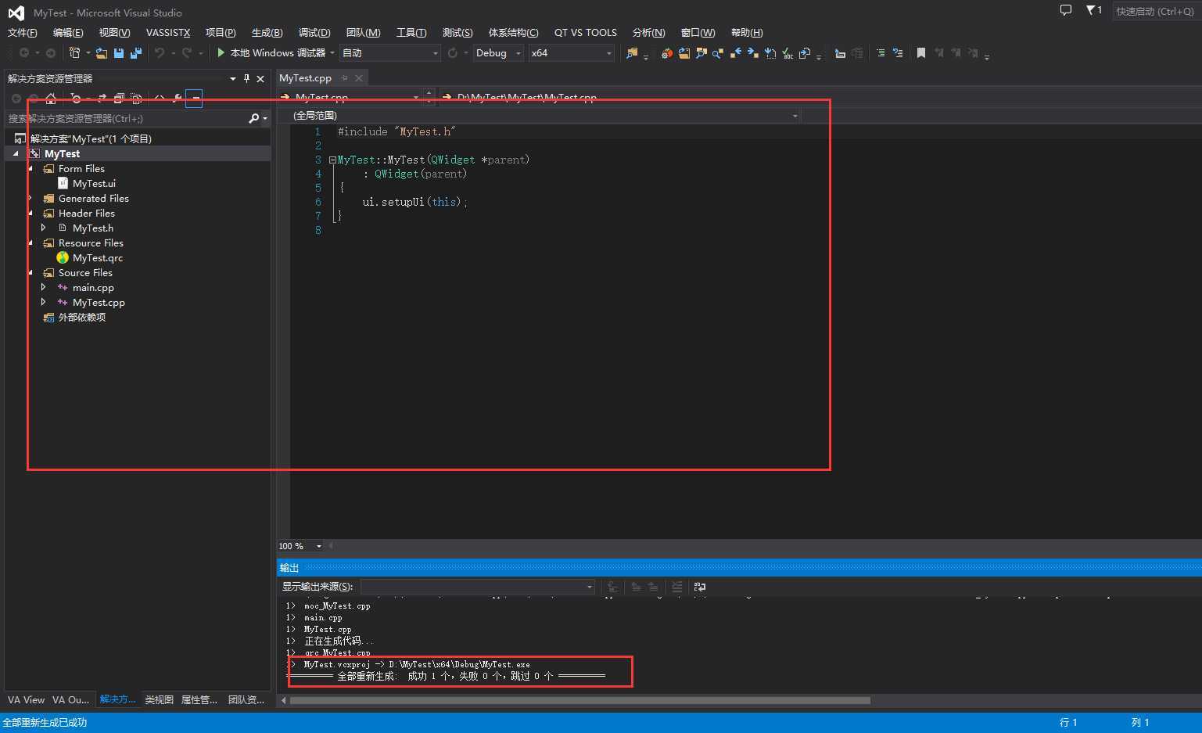Click the Undo arrow icon
The width and height of the screenshot is (1202, 733).
160,52
